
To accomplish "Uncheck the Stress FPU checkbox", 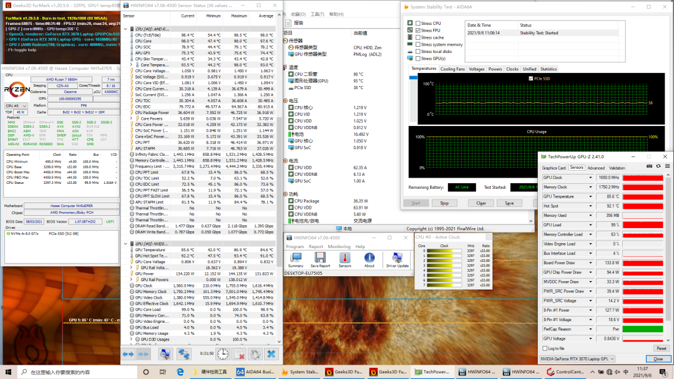I will (418, 31).
